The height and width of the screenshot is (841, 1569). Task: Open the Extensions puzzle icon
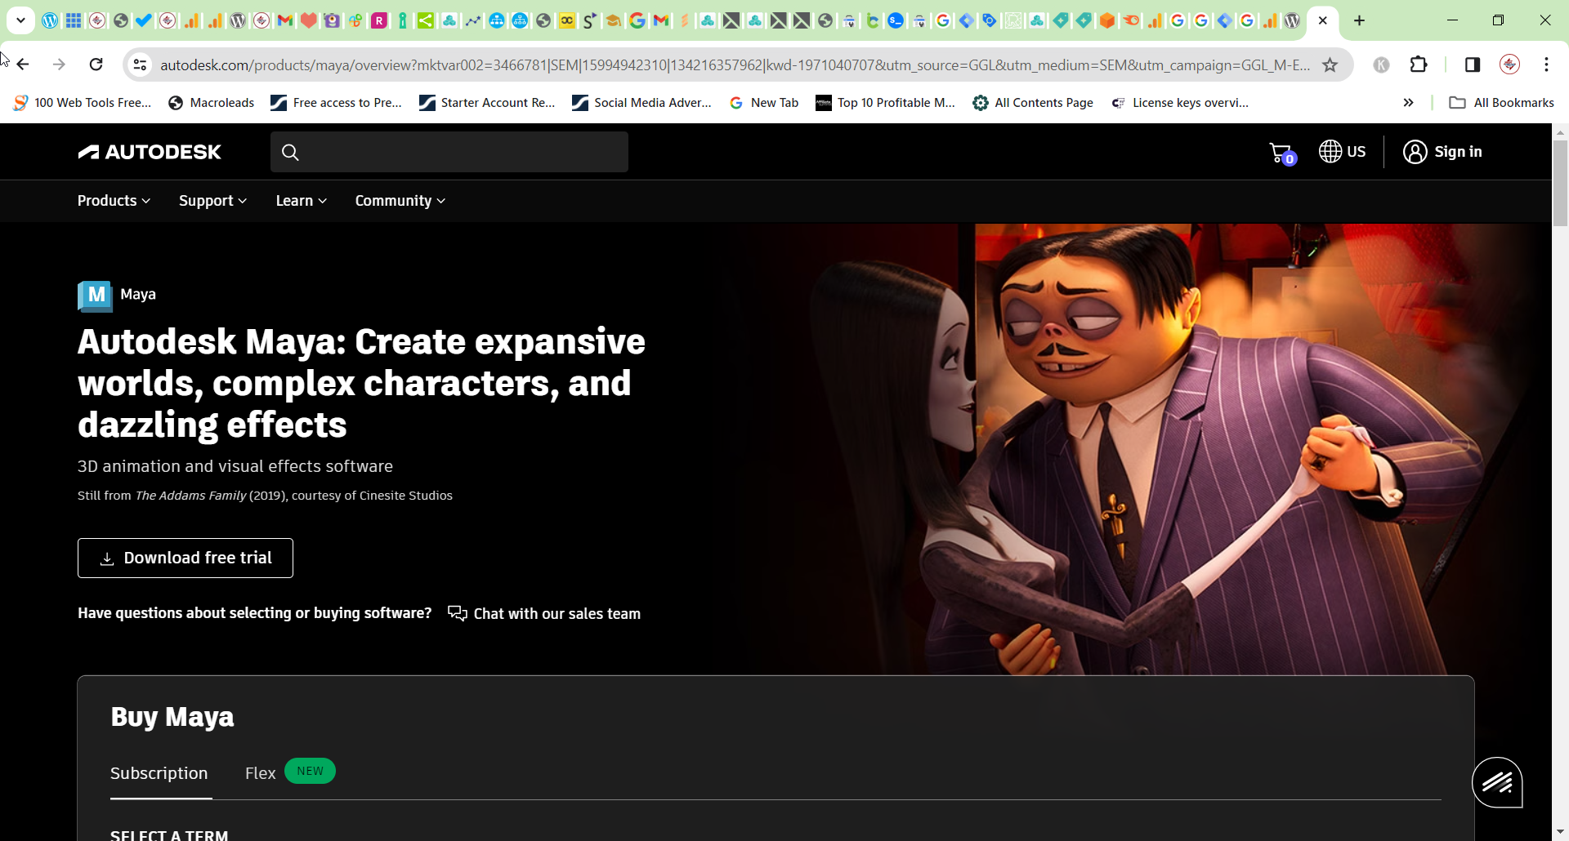coord(1419,65)
